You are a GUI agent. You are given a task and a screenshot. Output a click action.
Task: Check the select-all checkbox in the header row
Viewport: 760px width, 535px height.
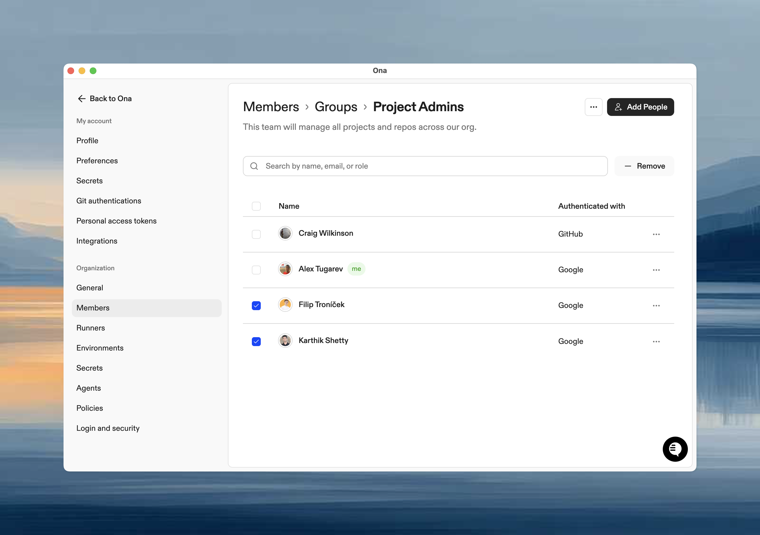tap(256, 206)
